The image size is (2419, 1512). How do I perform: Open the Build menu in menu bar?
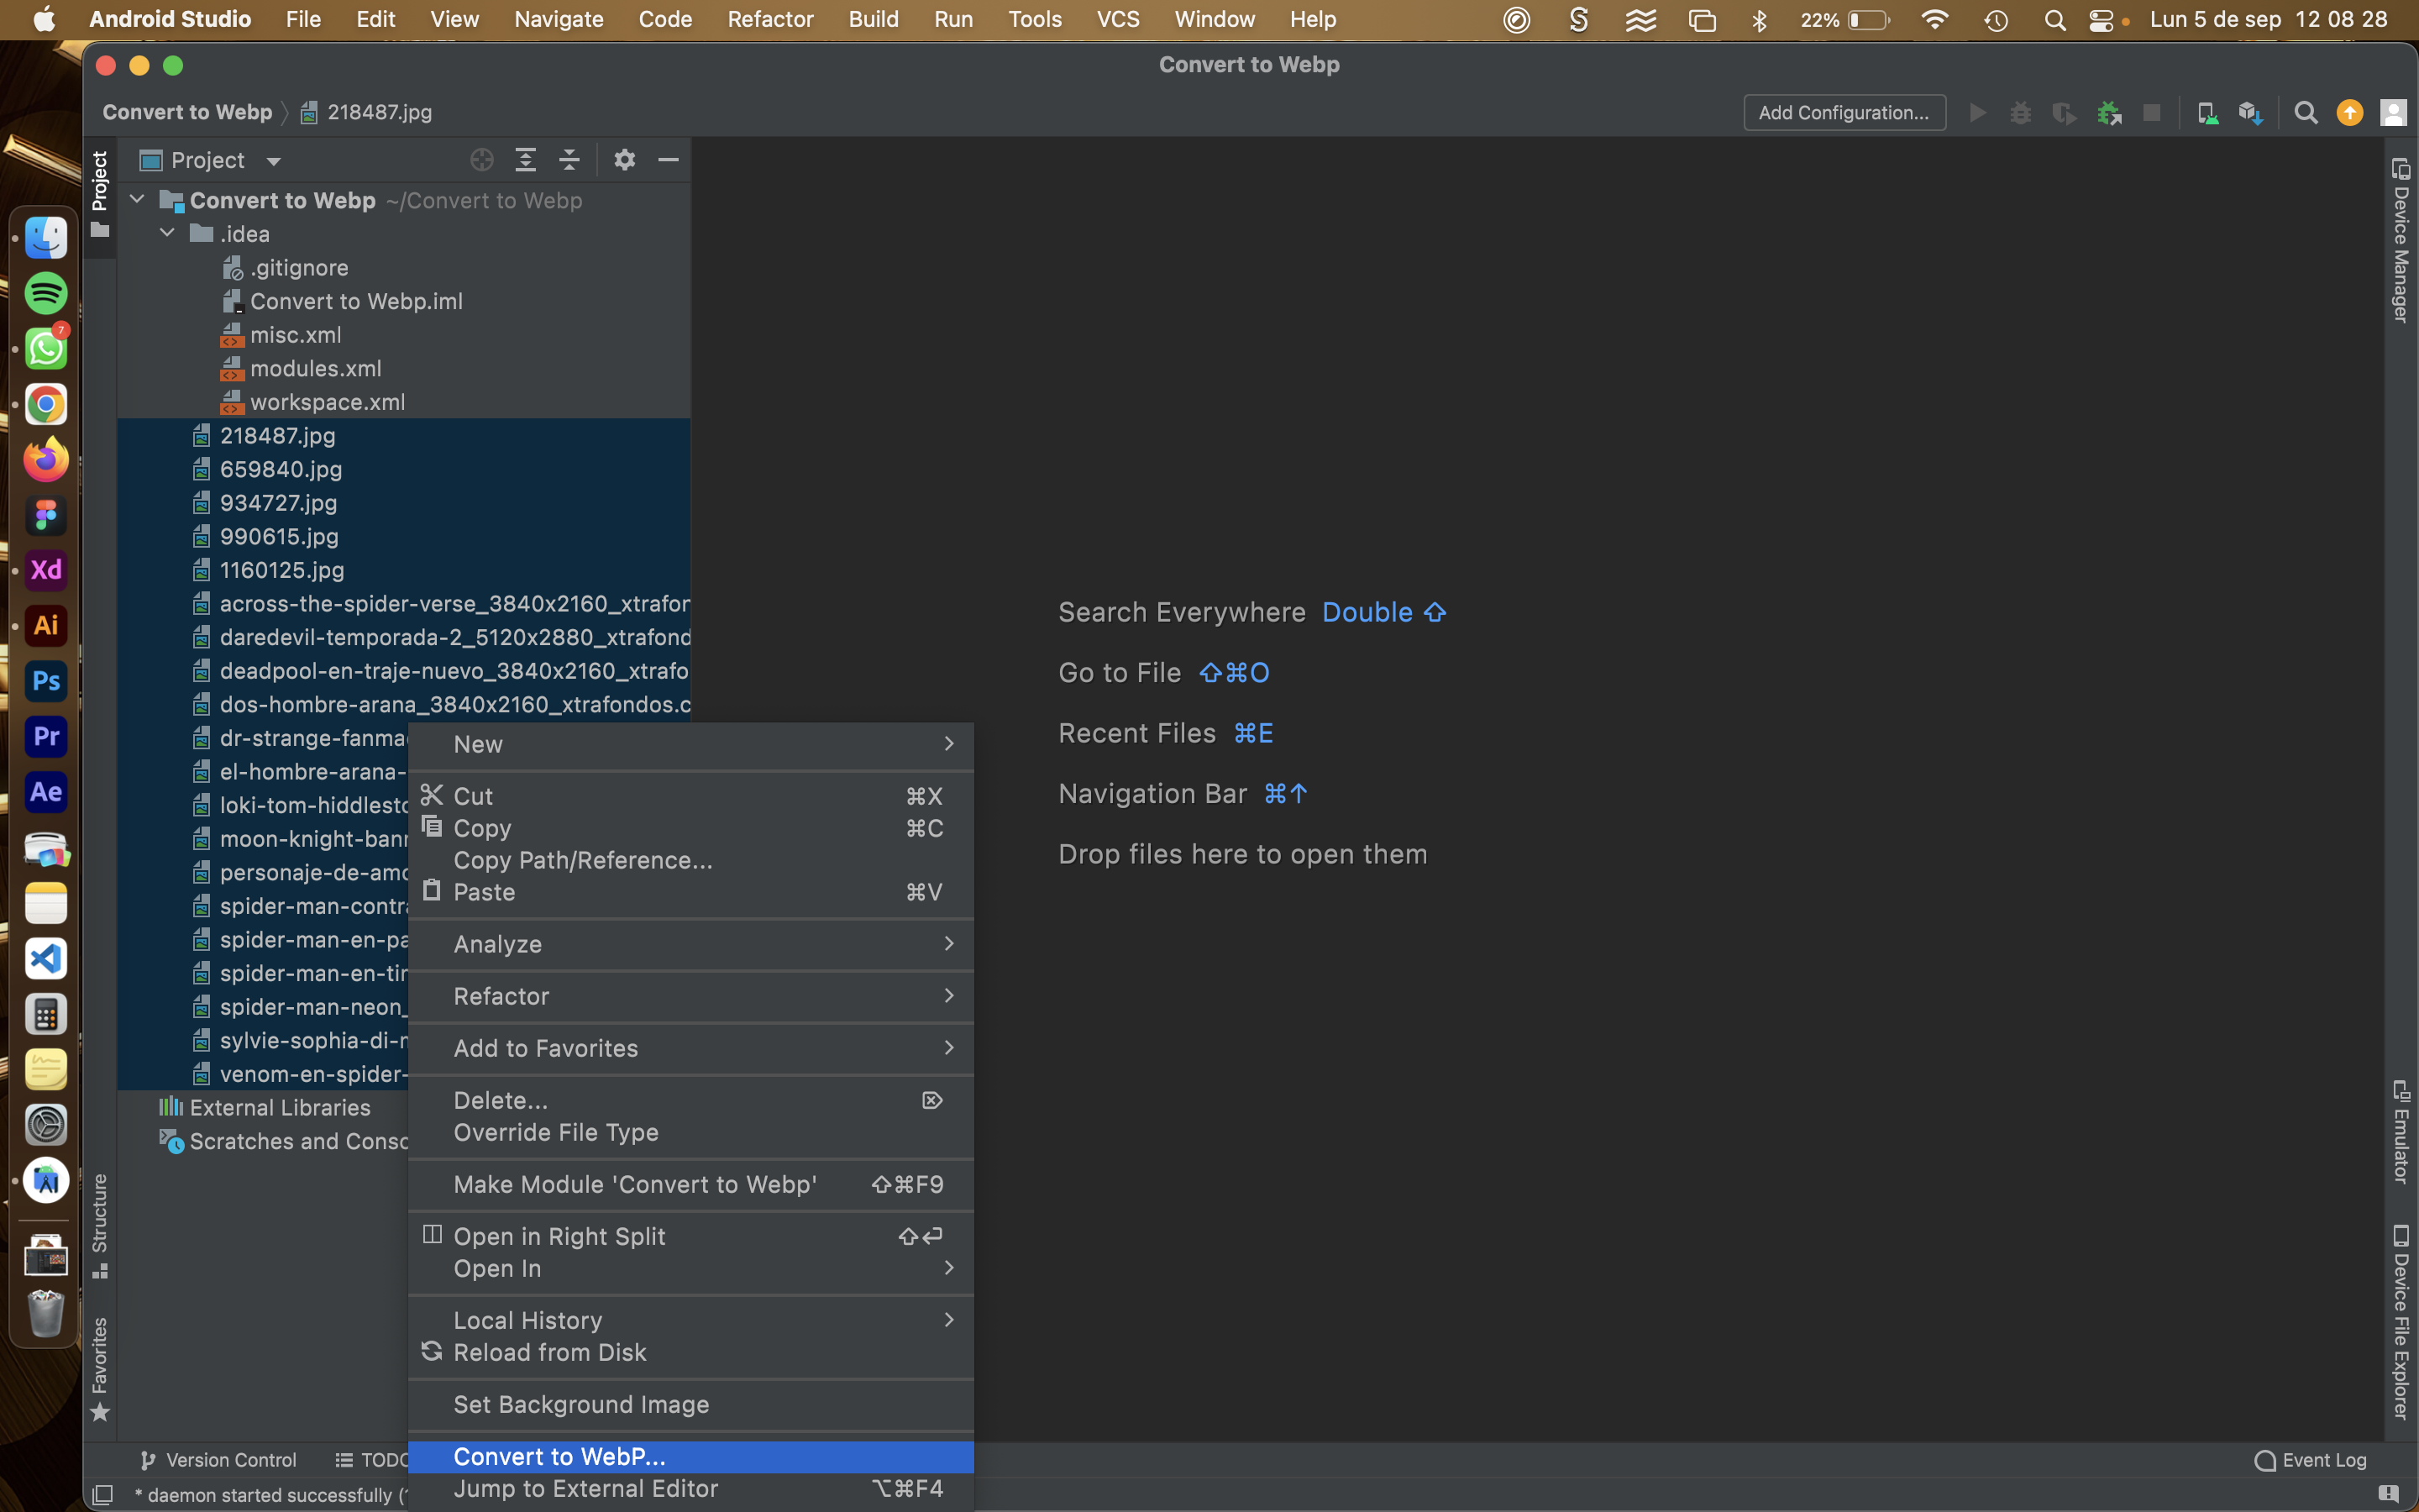point(873,20)
